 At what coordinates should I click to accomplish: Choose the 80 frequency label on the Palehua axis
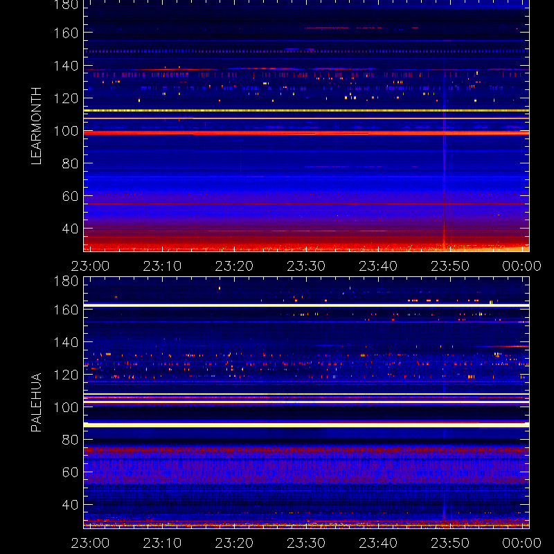[70, 440]
